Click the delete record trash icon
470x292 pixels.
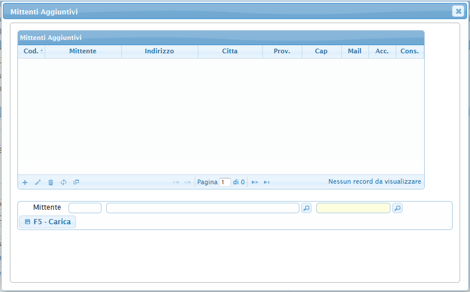point(50,183)
